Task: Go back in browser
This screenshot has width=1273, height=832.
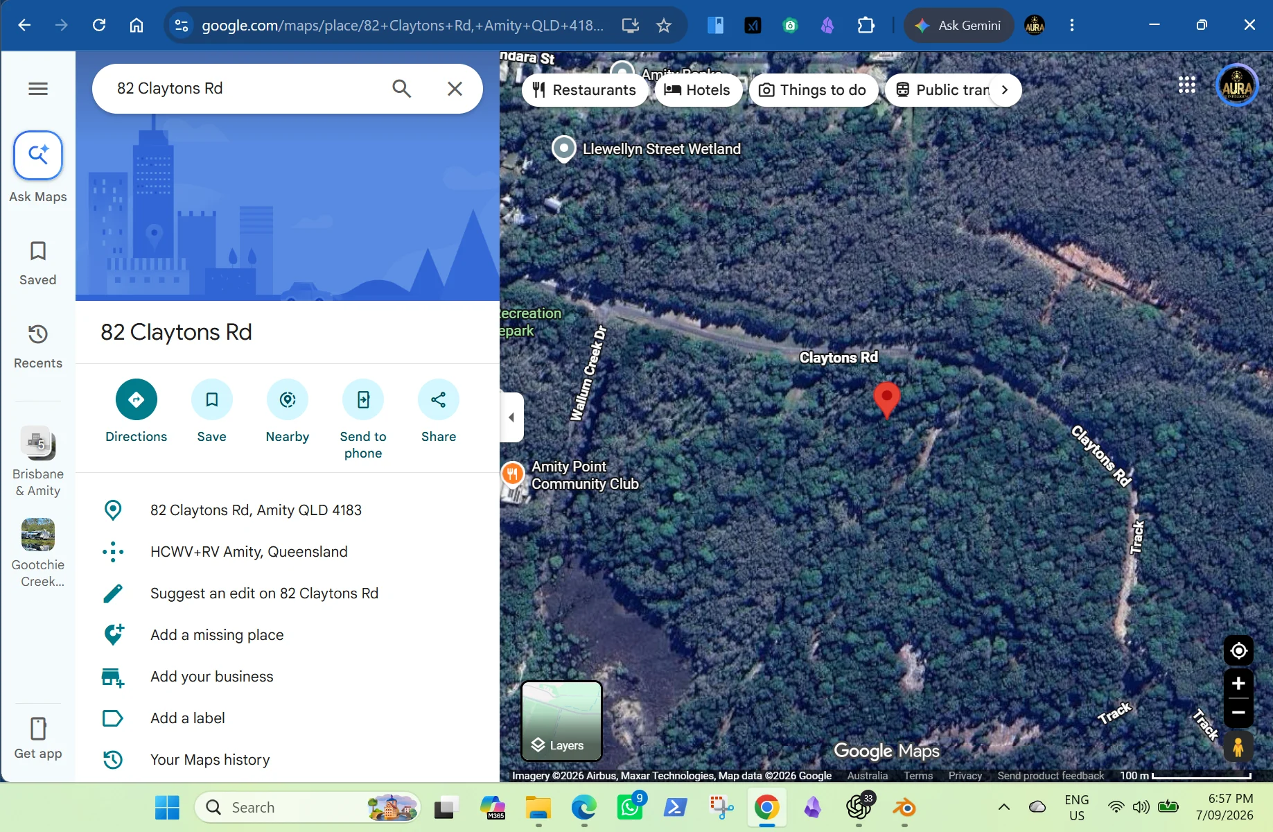Action: pyautogui.click(x=24, y=25)
